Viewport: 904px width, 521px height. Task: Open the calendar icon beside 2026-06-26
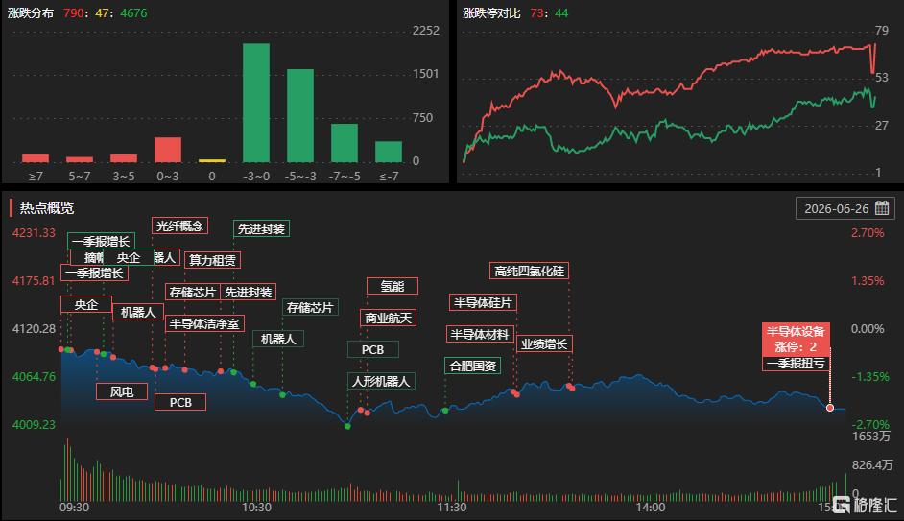[882, 208]
